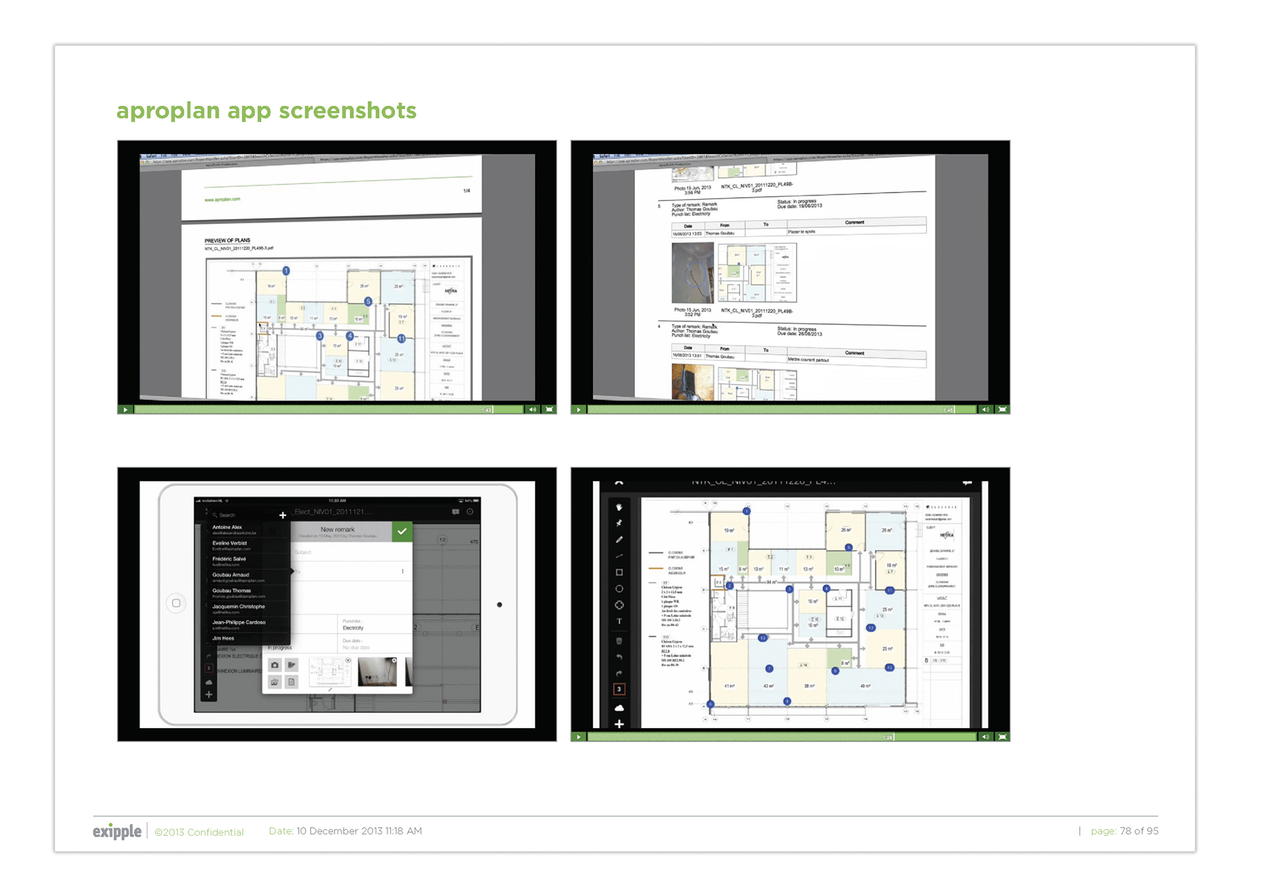Confirm the New remark with green checkmark
Viewport: 1261px width, 893px height.
pyautogui.click(x=402, y=531)
